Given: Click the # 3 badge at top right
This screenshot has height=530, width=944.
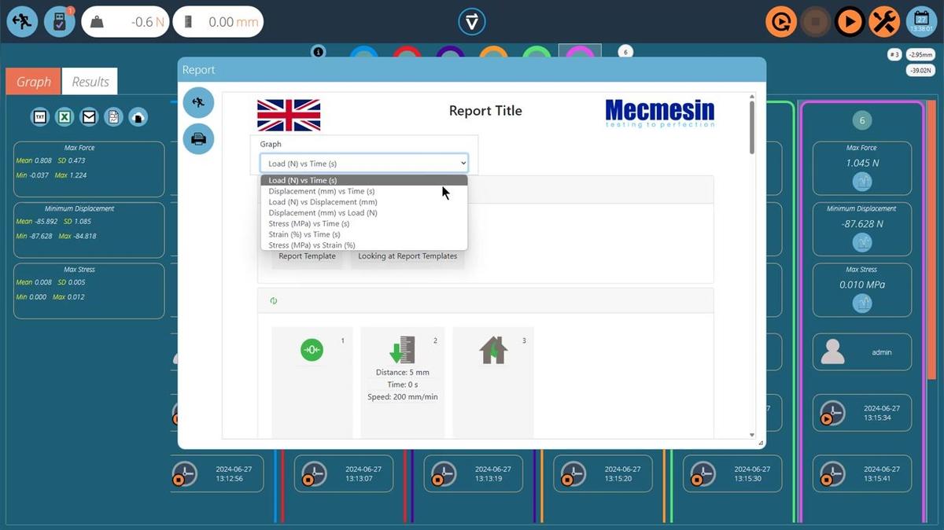Looking at the screenshot, I should point(894,54).
